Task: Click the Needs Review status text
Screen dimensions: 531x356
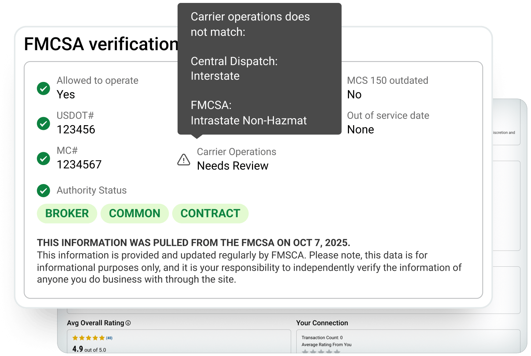Action: [233, 166]
